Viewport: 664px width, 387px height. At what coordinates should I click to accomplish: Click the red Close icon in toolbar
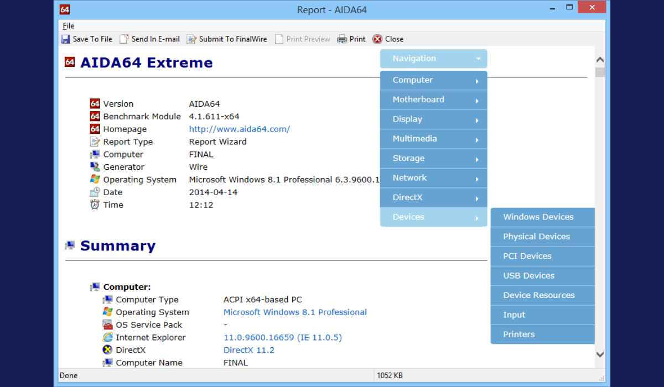pos(377,39)
